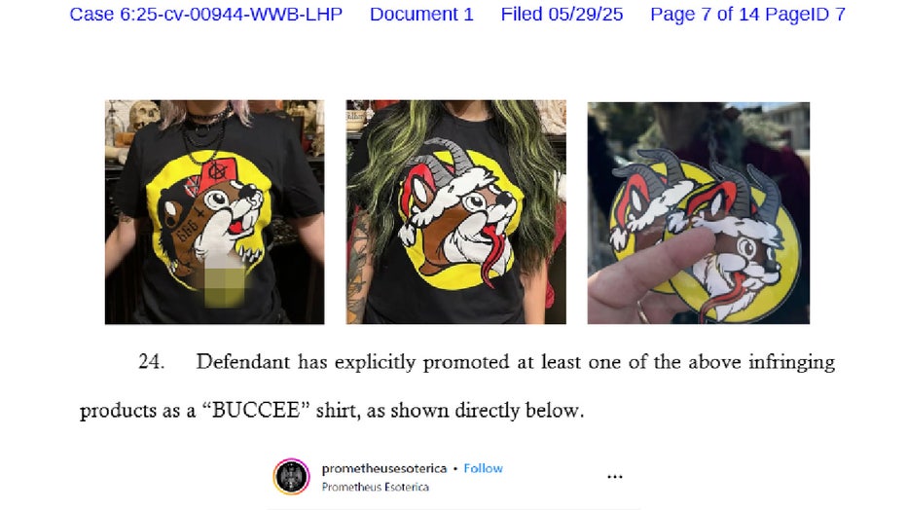The image size is (907, 510).
Task: Open the three-dot more options menu
Action: [615, 477]
